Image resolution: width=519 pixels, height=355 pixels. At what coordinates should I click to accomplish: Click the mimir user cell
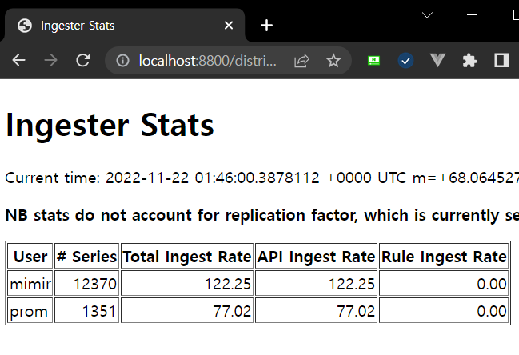(x=30, y=283)
